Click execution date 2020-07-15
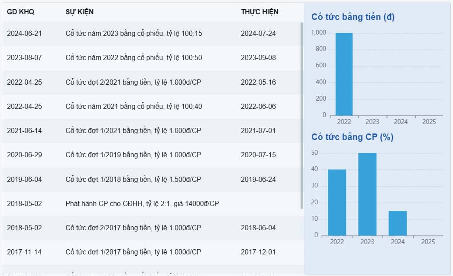 point(258,155)
